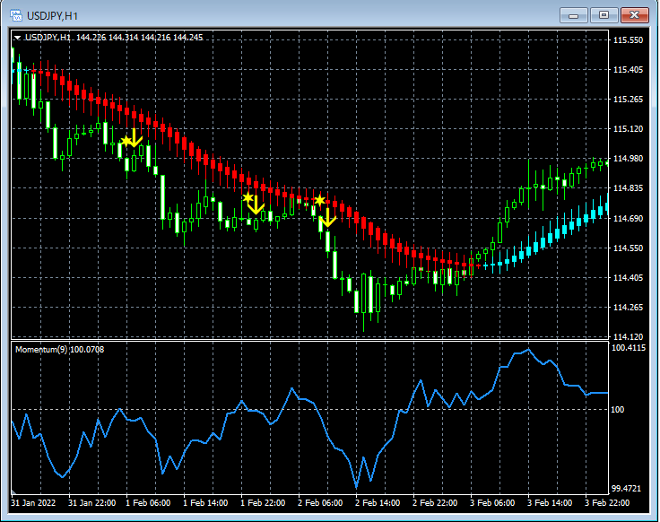Image resolution: width=660 pixels, height=522 pixels.
Task: Click the 115.120 price scale label
Action: pos(628,129)
